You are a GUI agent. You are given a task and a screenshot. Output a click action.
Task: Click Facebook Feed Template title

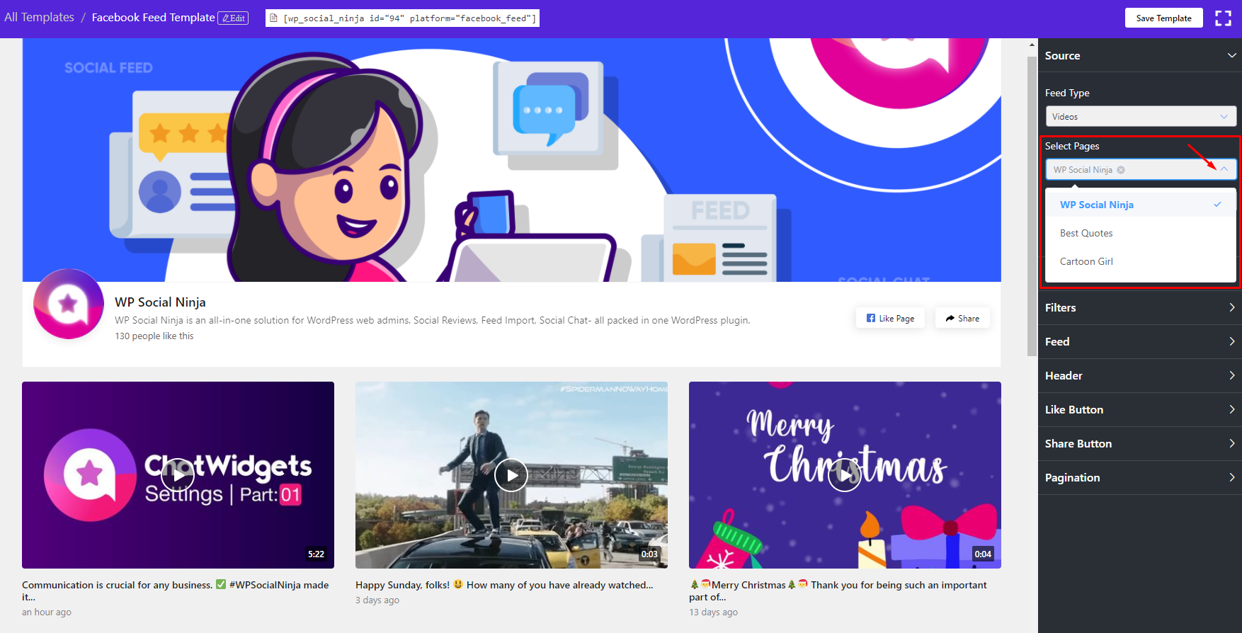(x=153, y=18)
